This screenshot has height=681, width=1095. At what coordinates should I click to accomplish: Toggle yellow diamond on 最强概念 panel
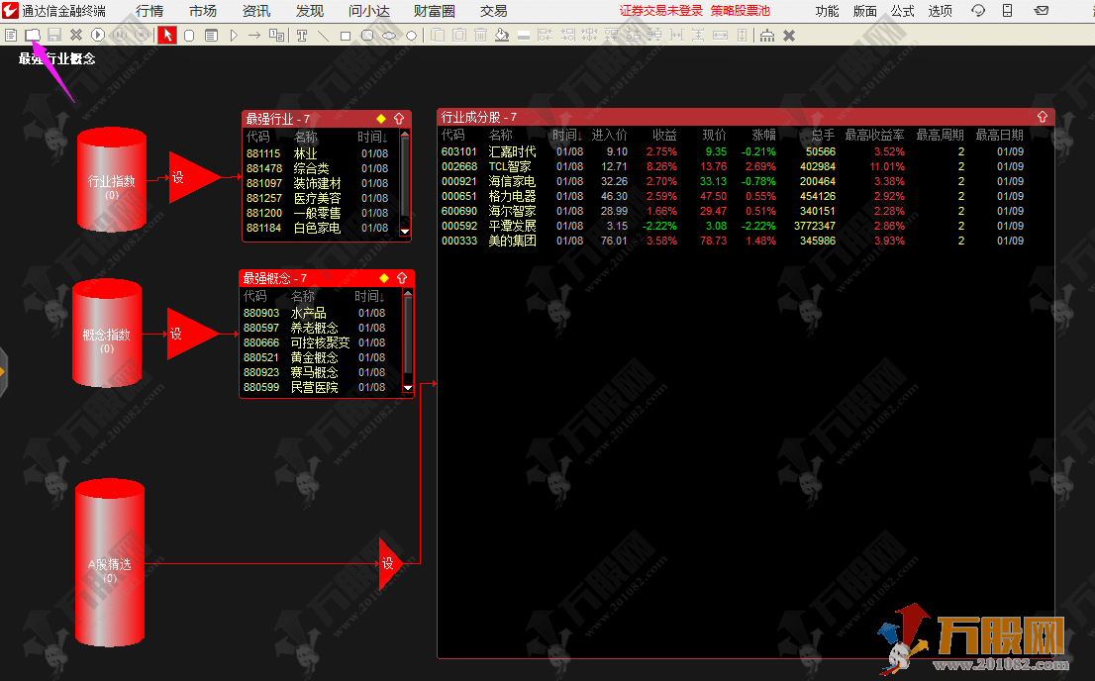coord(383,278)
